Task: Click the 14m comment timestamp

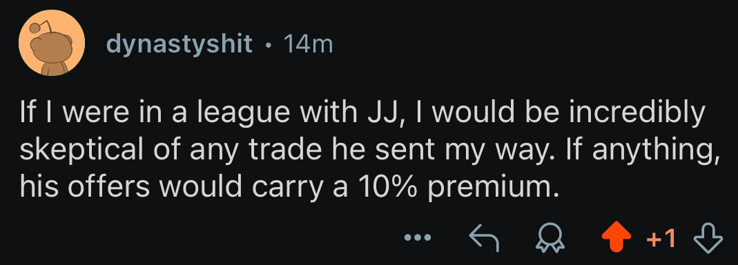Action: pyautogui.click(x=309, y=43)
